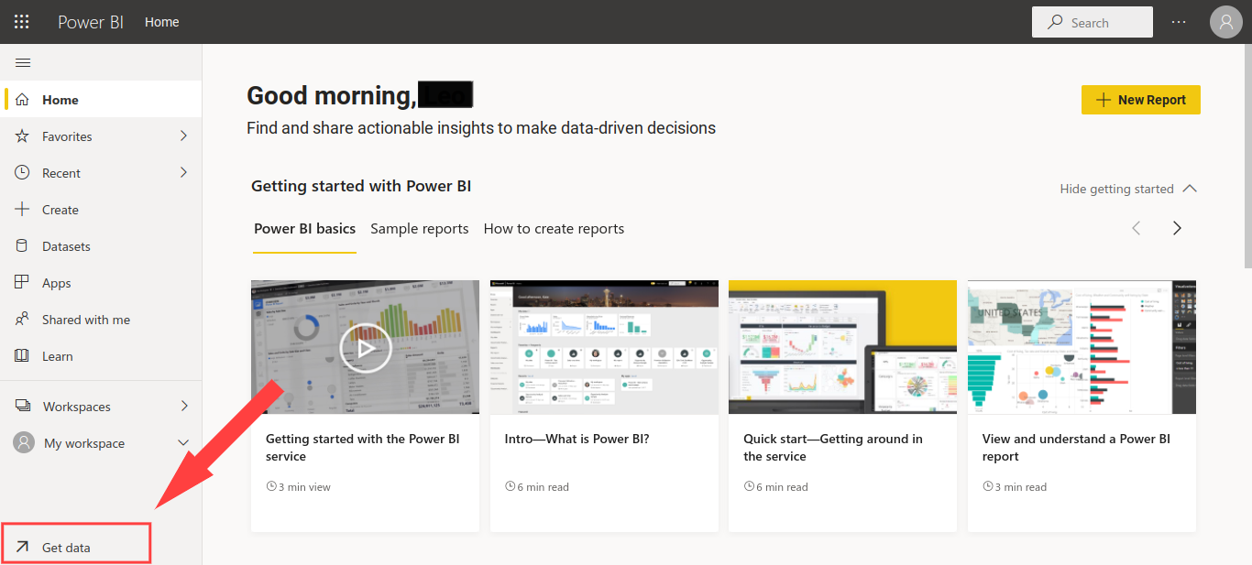This screenshot has height=565, width=1252.
Task: Play the Getting started video
Action: 365,348
